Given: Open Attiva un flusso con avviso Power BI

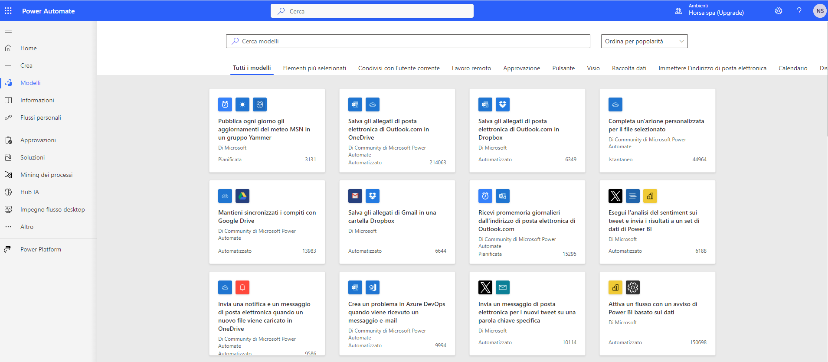Looking at the screenshot, I should tap(658, 313).
